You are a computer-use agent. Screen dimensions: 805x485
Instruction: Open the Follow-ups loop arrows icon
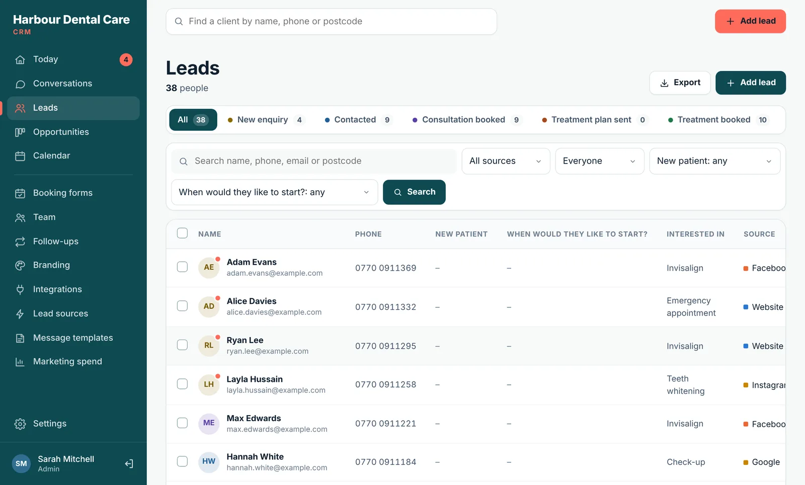pyautogui.click(x=20, y=241)
